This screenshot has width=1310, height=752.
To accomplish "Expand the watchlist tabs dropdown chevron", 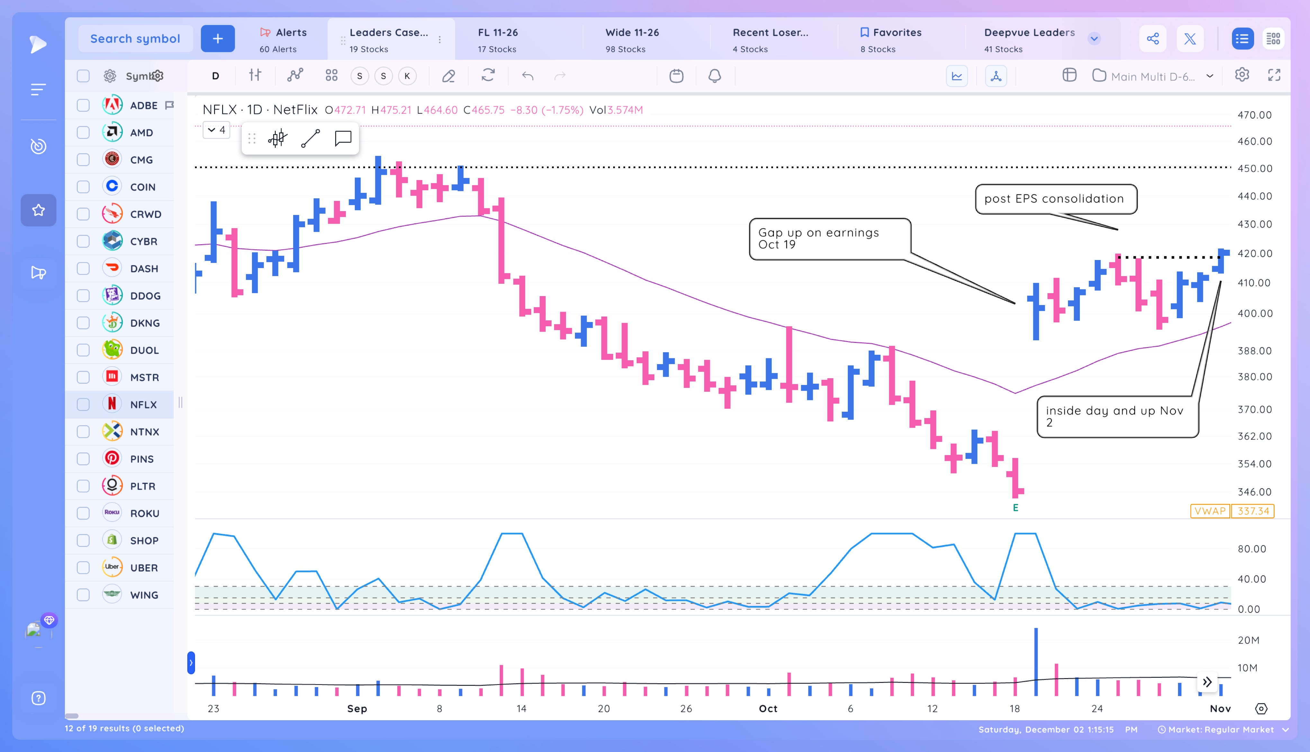I will 1094,39.
